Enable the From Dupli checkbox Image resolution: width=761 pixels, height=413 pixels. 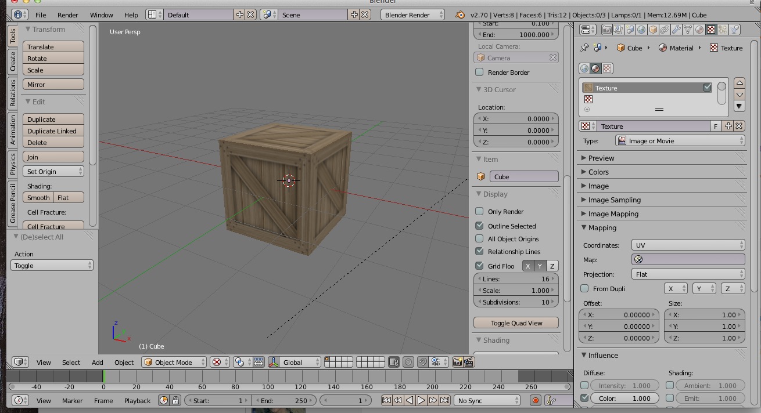pos(584,288)
